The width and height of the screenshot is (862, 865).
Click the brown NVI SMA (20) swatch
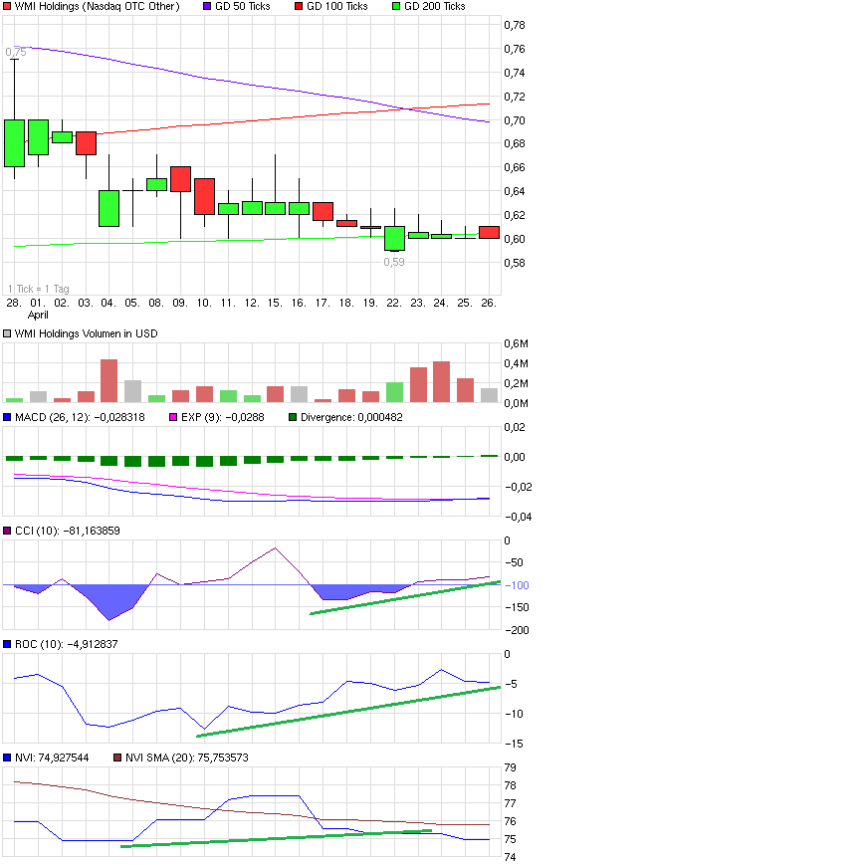coord(117,757)
